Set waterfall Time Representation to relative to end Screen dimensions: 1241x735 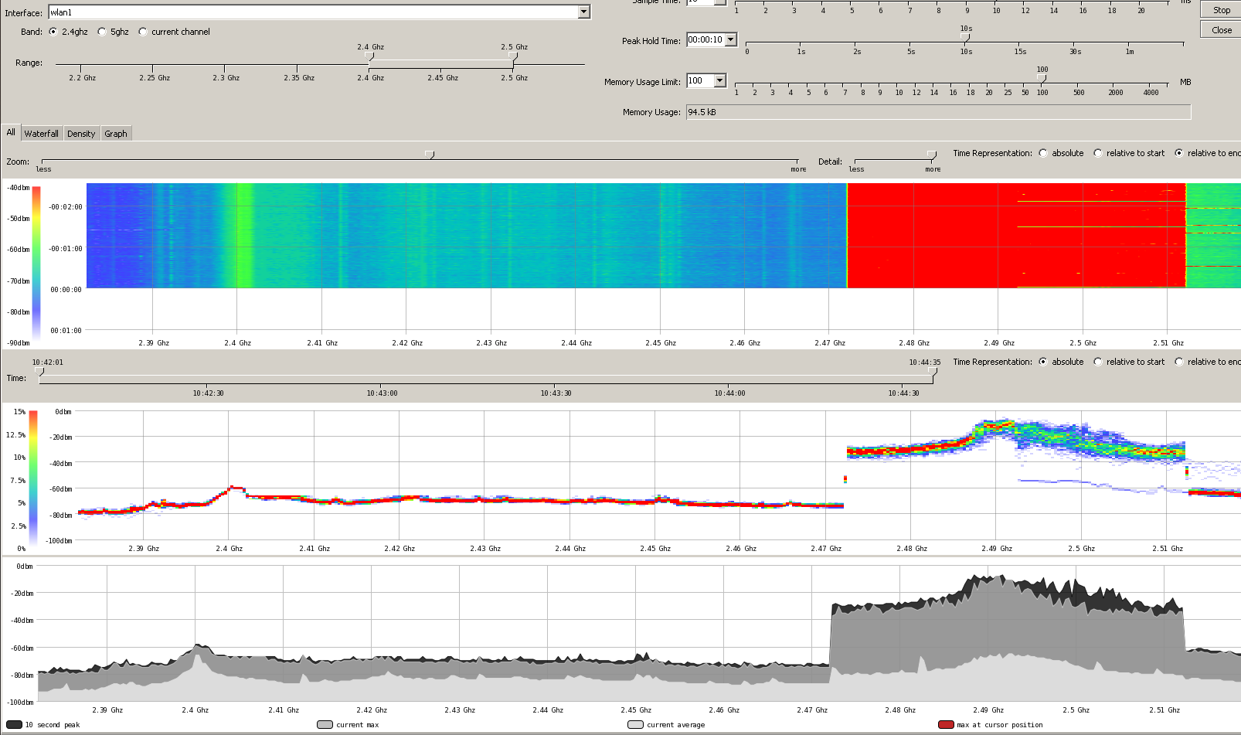(1179, 153)
